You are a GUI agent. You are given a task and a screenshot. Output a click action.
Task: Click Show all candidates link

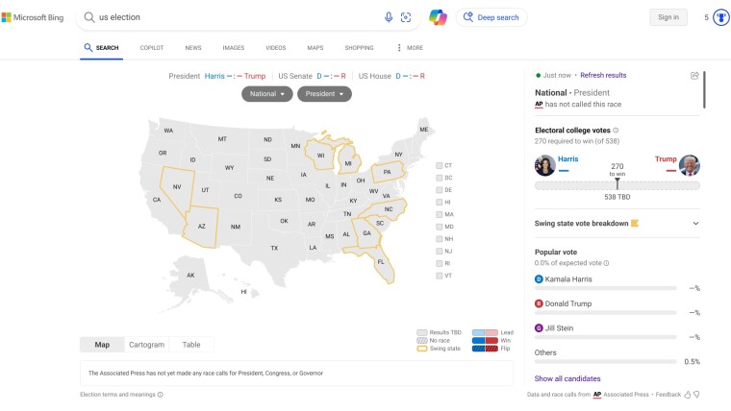[x=567, y=379]
